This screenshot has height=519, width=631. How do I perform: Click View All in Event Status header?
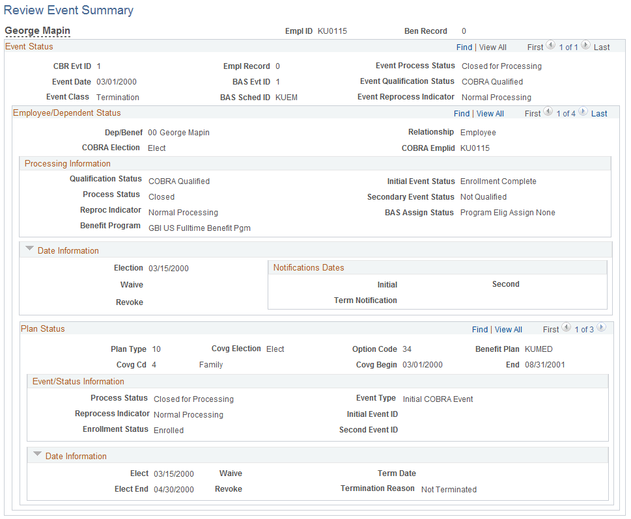tap(492, 47)
